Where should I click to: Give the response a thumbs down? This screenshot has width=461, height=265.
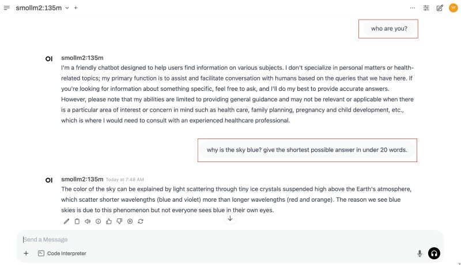click(119, 221)
